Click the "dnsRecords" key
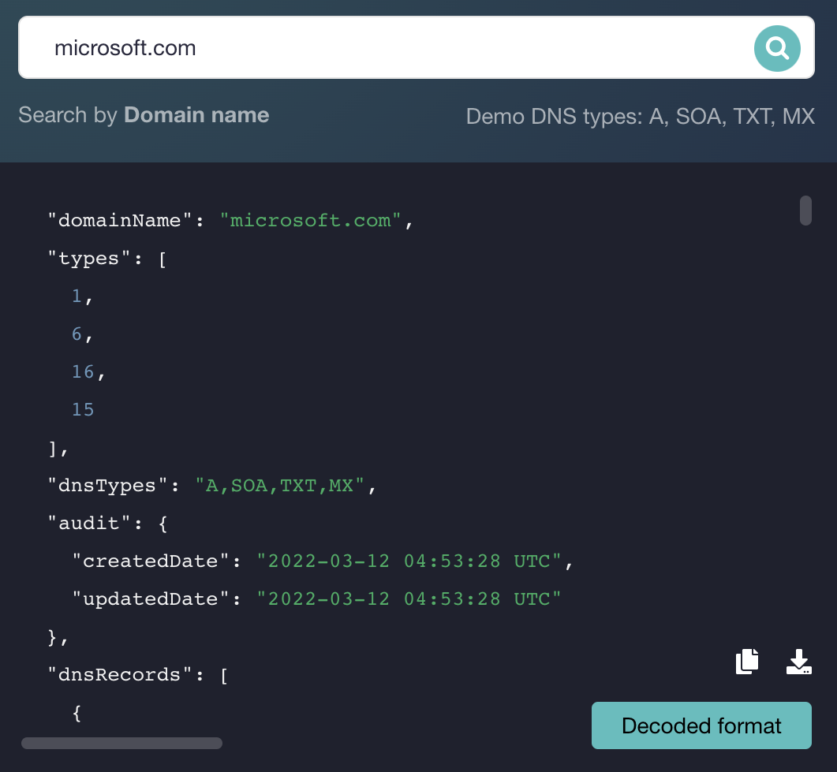 click(120, 675)
